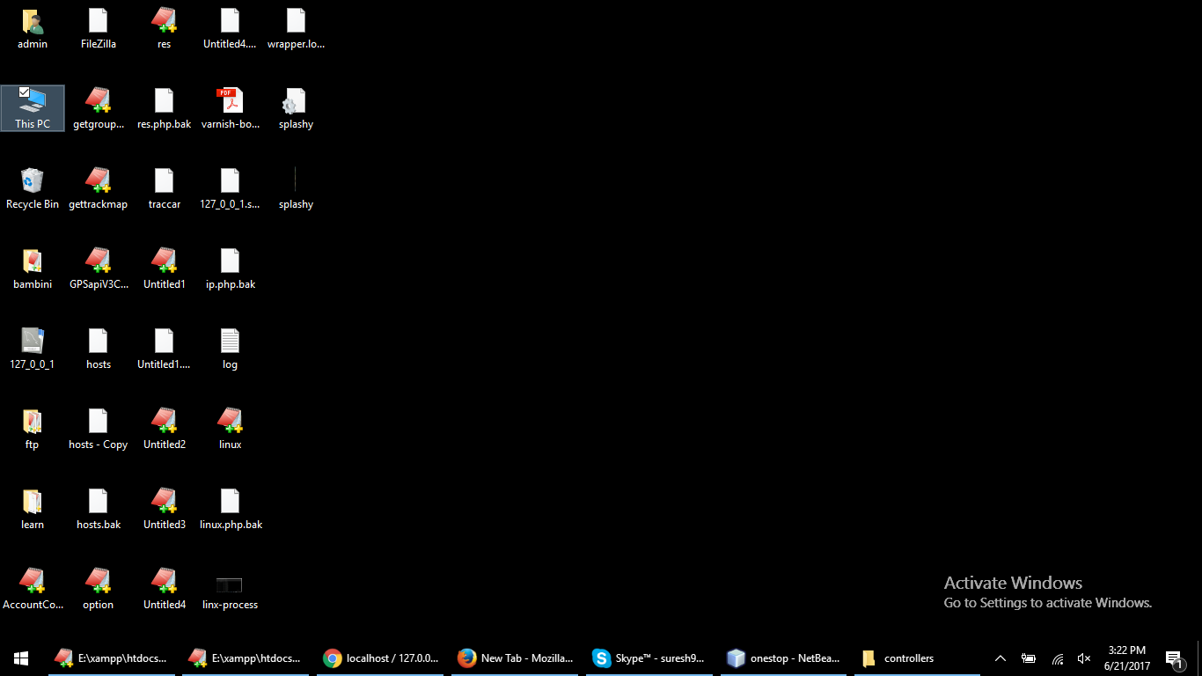Click the admin user folder icon
Viewport: 1202px width, 676px height.
coord(33,21)
